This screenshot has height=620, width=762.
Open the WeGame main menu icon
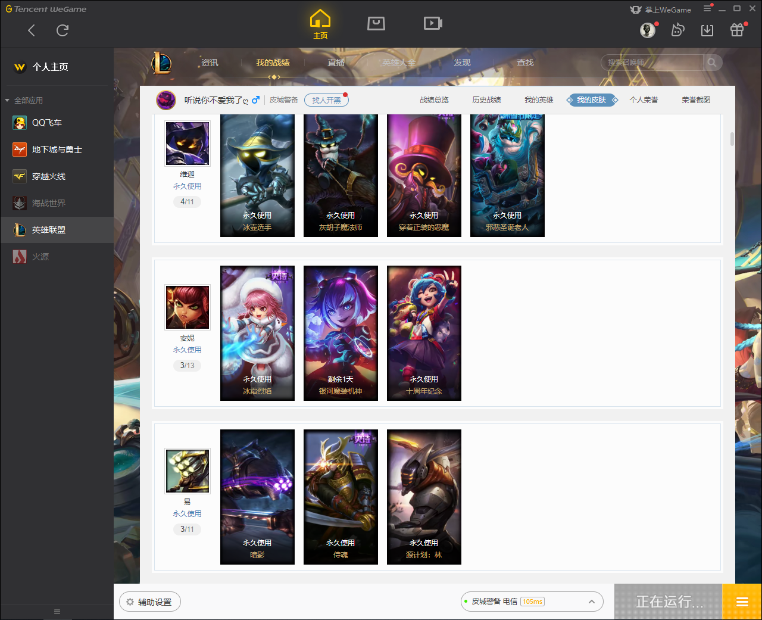coord(707,9)
